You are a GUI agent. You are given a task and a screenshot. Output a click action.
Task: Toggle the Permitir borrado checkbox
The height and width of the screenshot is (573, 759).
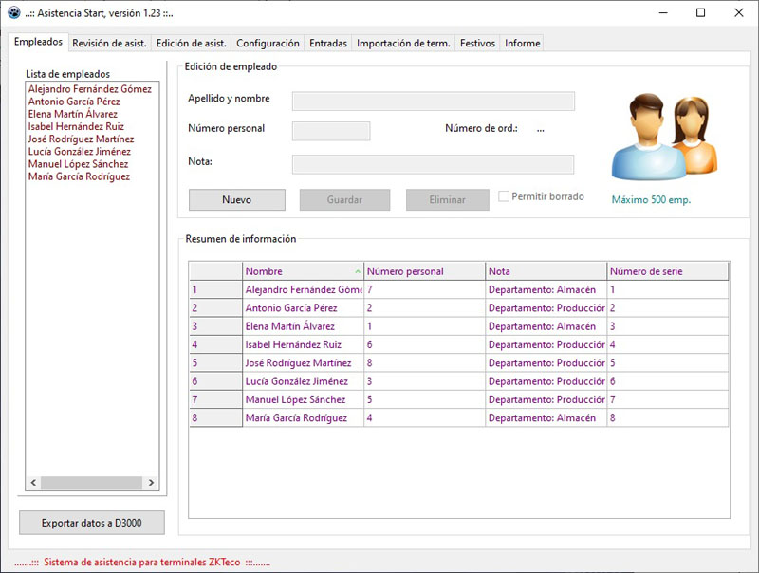coord(505,197)
